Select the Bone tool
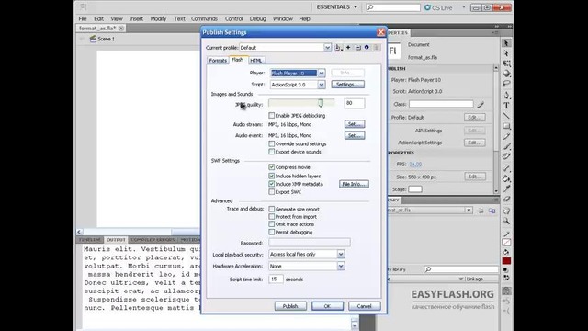Image resolution: width=588 pixels, height=331 pixels. click(x=506, y=168)
